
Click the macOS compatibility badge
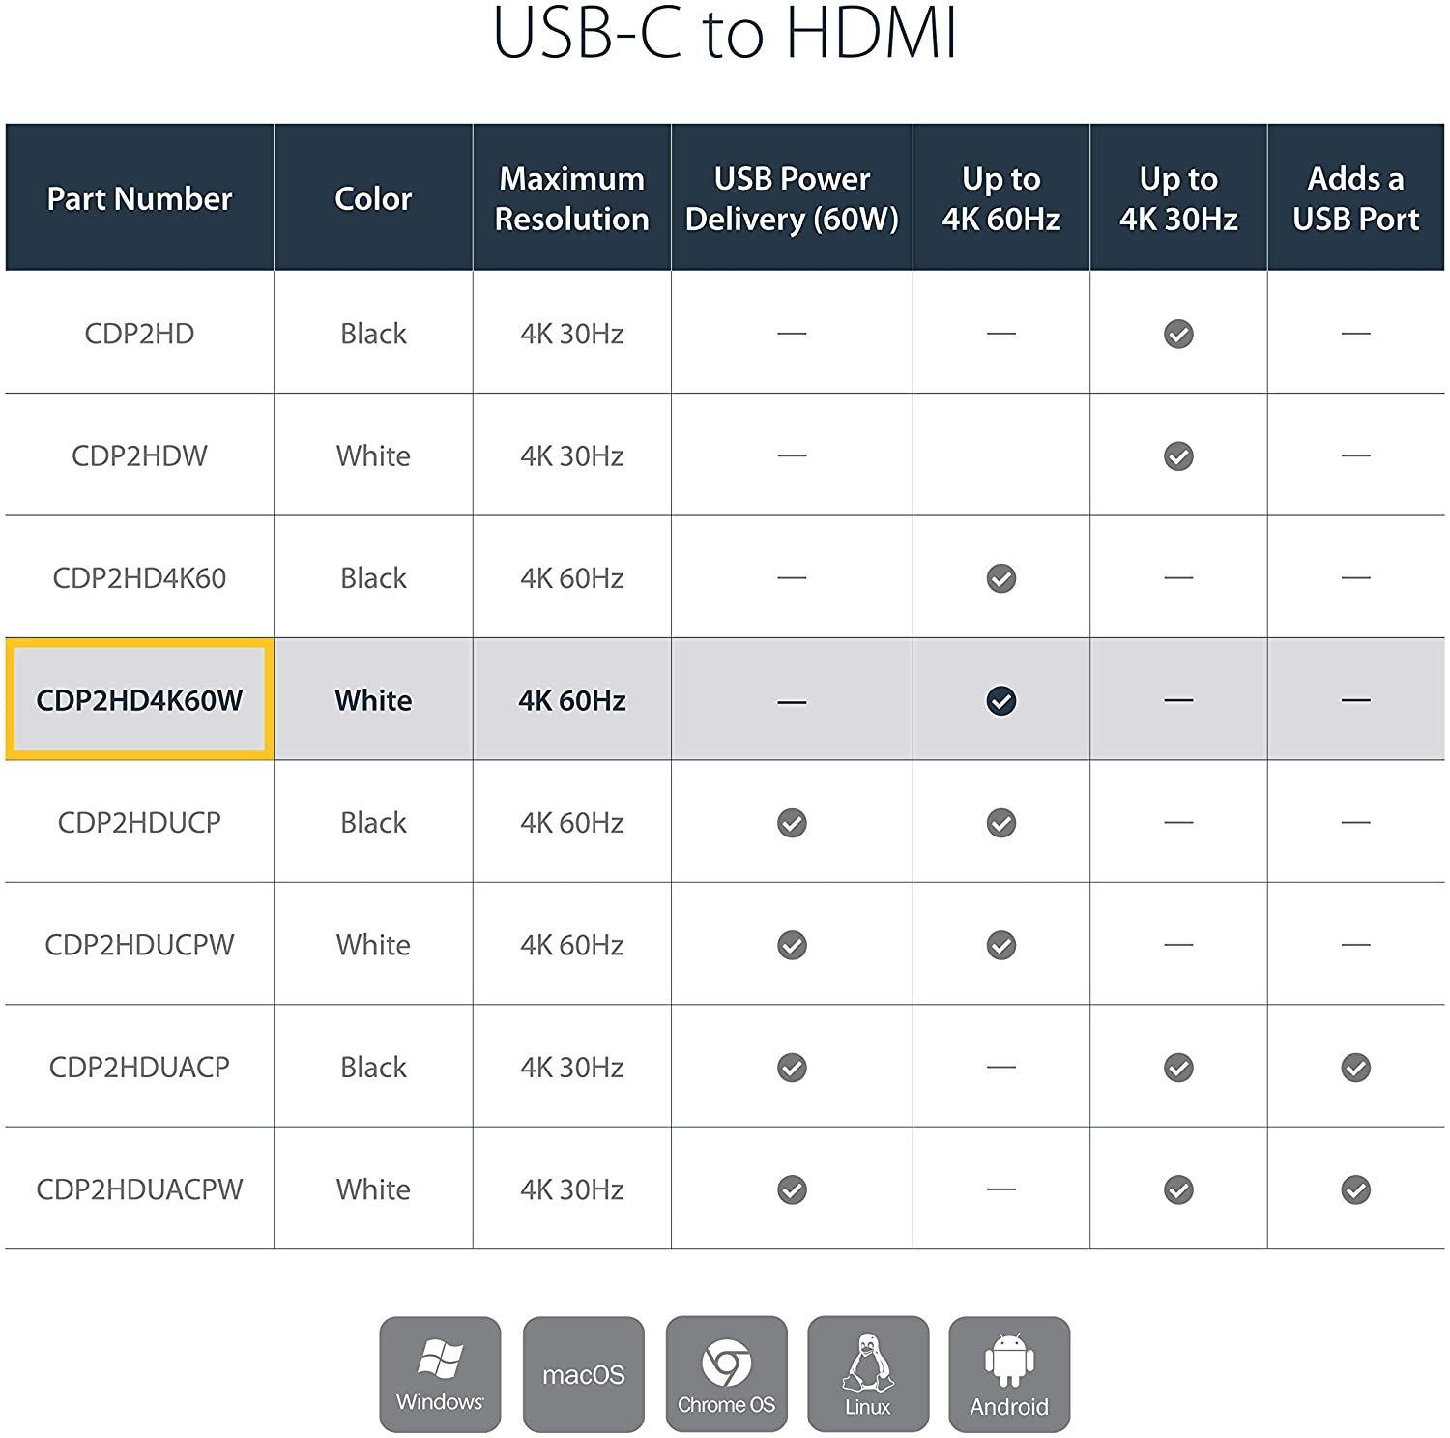[583, 1374]
